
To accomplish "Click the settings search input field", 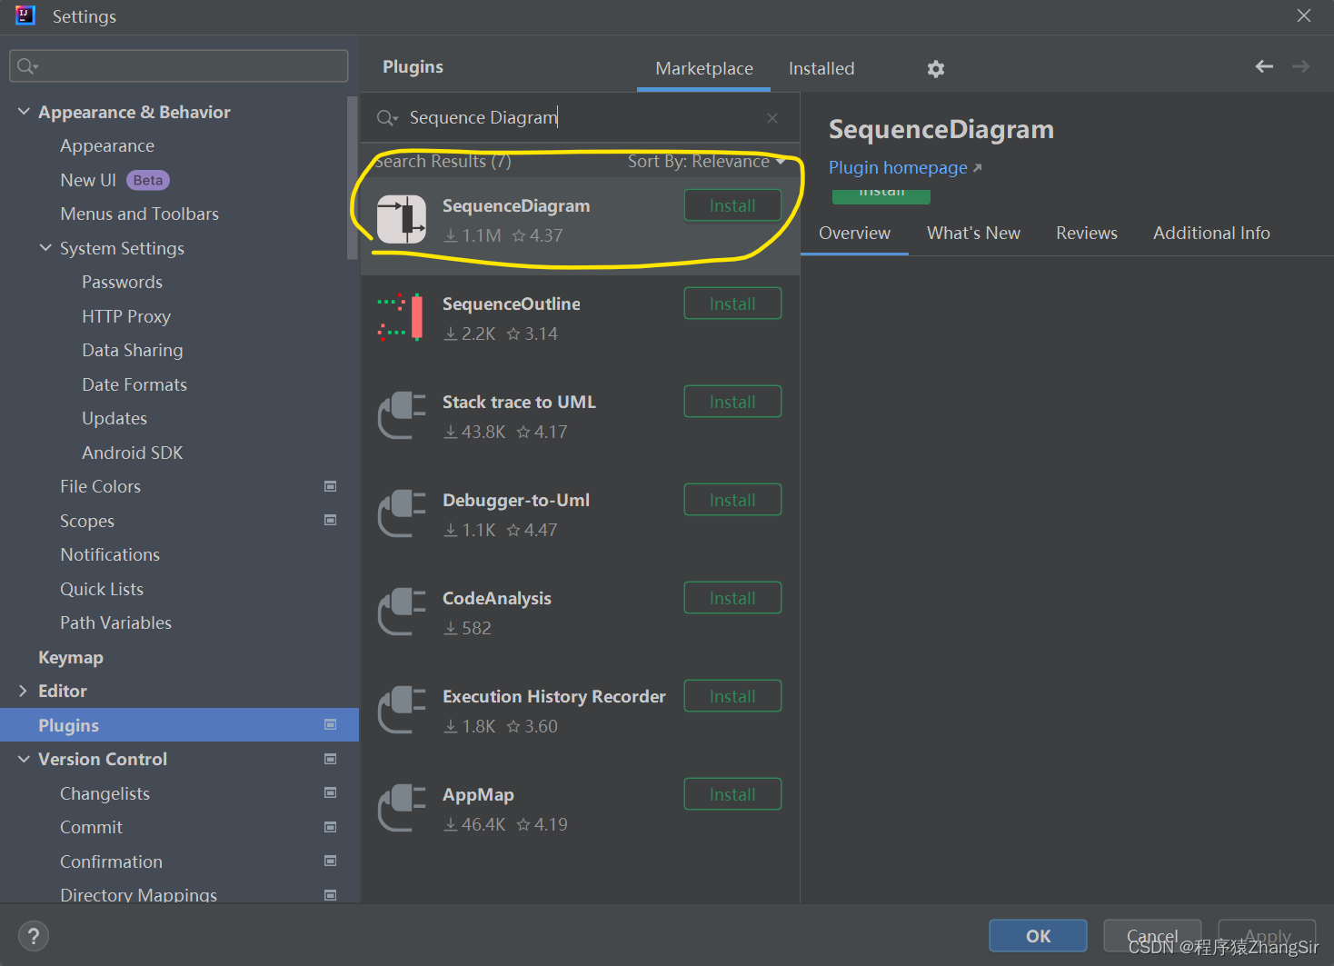I will (179, 65).
